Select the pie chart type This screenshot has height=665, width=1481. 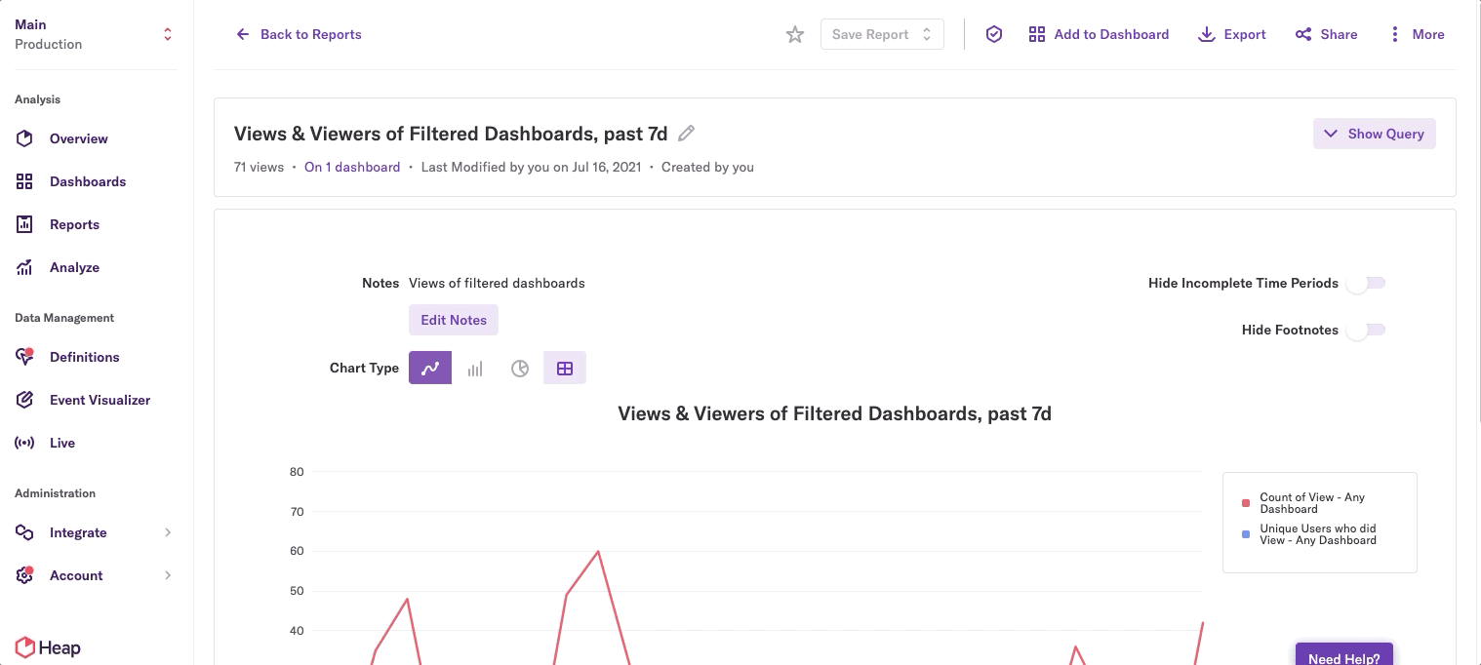(520, 368)
